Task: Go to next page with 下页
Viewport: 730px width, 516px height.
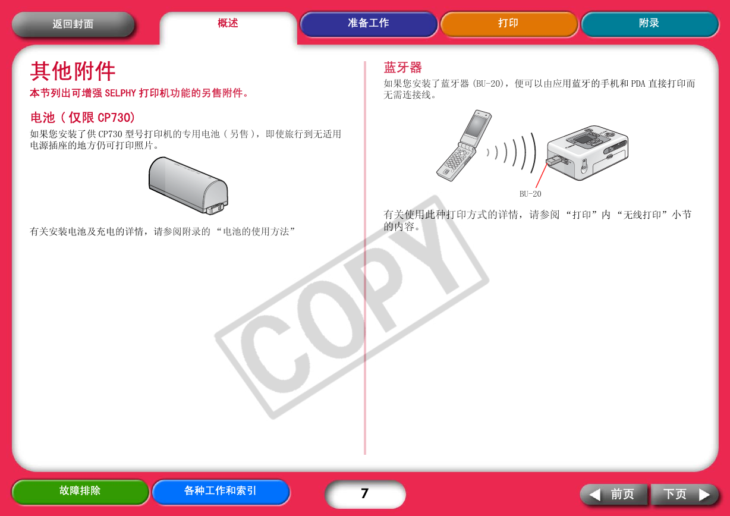Action: click(x=685, y=495)
